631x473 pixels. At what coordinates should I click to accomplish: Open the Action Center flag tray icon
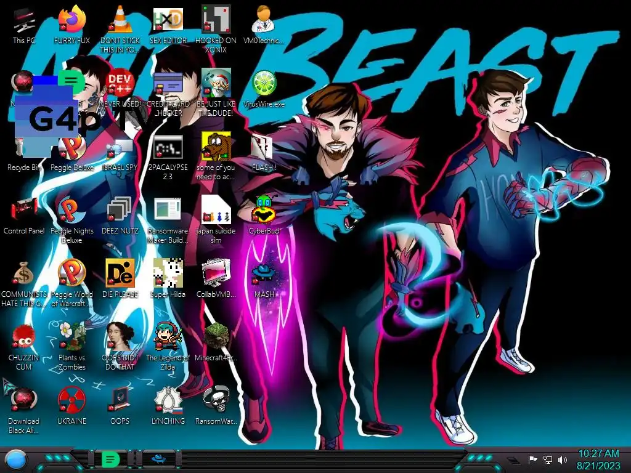tap(533, 459)
